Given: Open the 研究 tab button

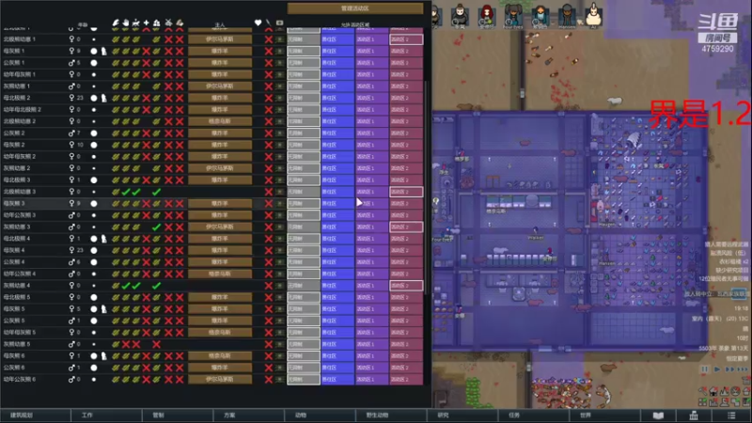Looking at the screenshot, I should [462, 415].
